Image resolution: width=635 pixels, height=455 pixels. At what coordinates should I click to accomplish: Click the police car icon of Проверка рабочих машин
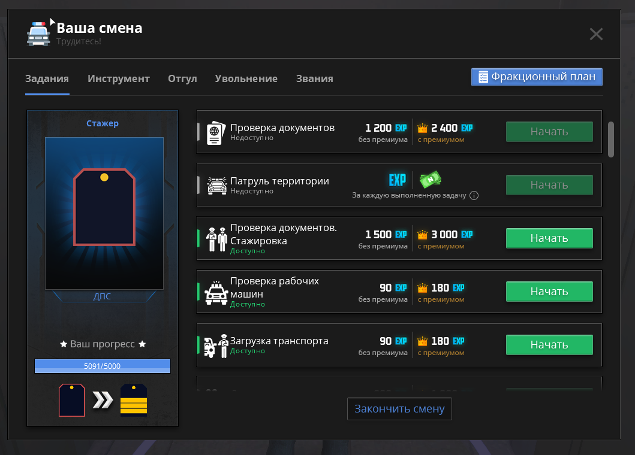[x=216, y=293]
